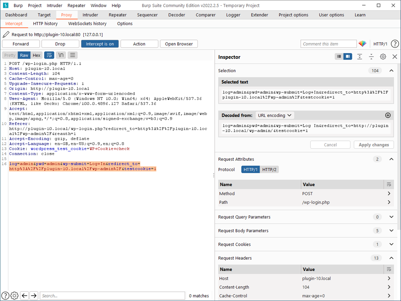Image resolution: width=401 pixels, height=301 pixels.
Task: Forward the intercepted request
Action: click(x=21, y=44)
